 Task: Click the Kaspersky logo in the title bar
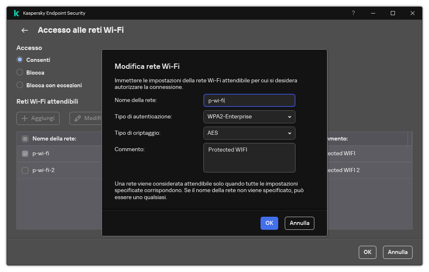pyautogui.click(x=16, y=13)
